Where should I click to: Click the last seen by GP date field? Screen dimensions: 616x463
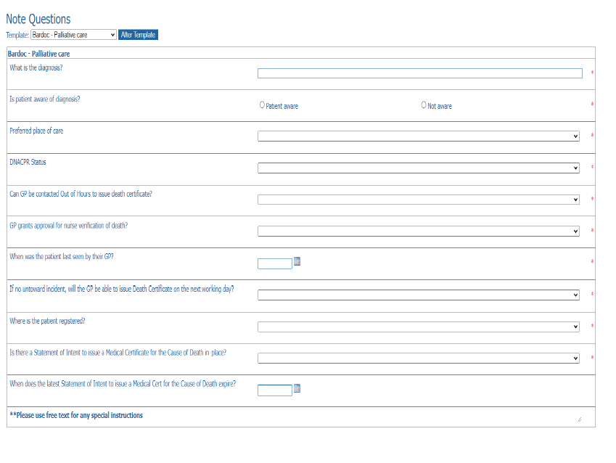coord(274,263)
